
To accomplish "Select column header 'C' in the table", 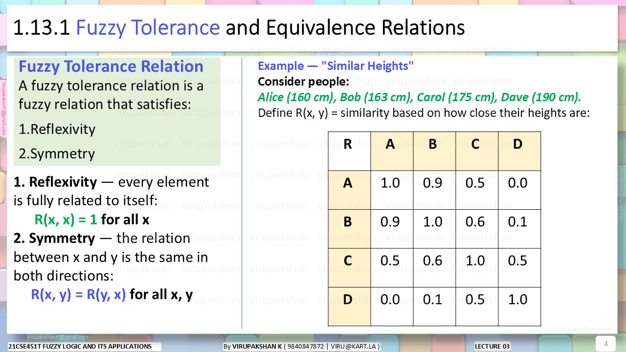I will click(477, 151).
